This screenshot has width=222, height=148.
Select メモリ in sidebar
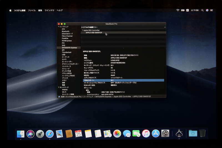[64, 80]
